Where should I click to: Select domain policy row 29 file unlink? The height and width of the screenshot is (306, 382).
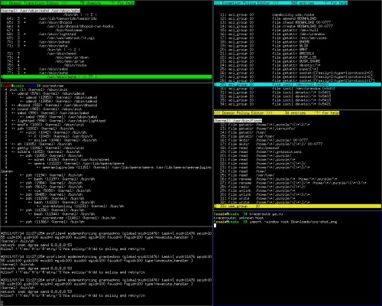pos(257,190)
